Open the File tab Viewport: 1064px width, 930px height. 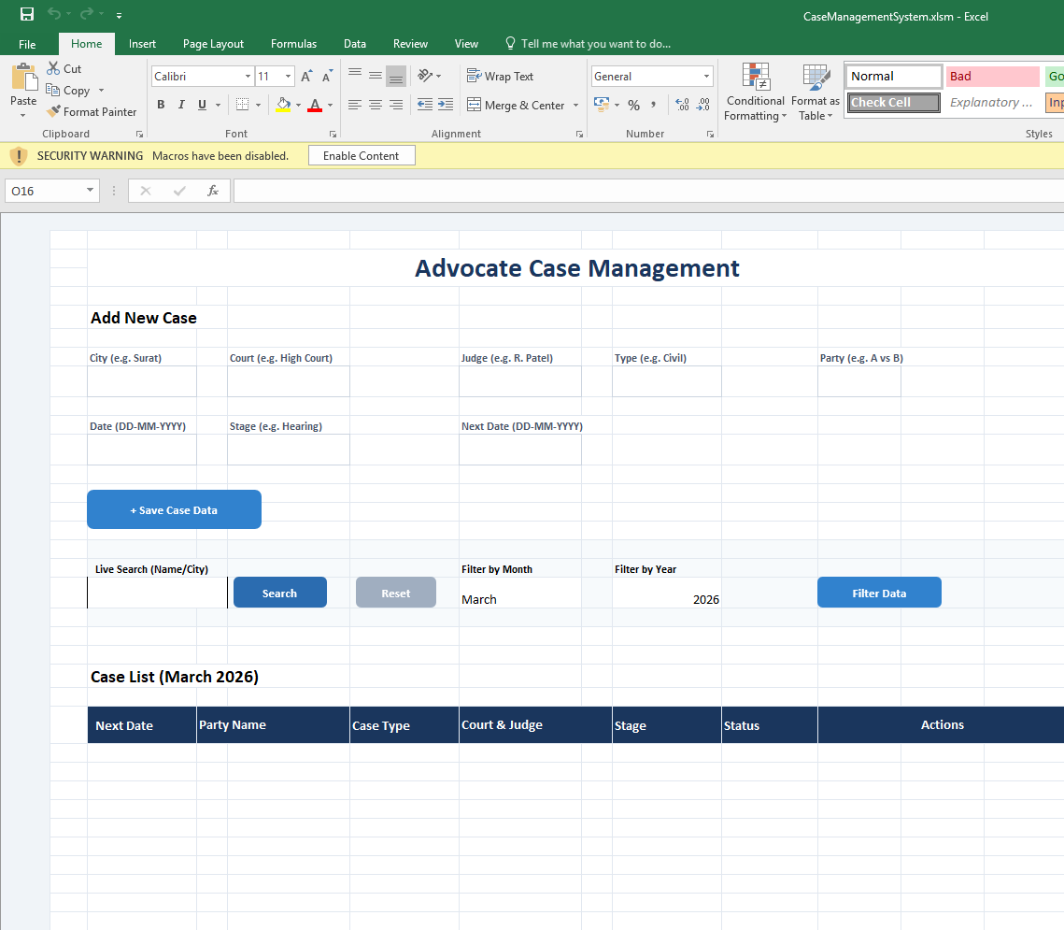[27, 44]
